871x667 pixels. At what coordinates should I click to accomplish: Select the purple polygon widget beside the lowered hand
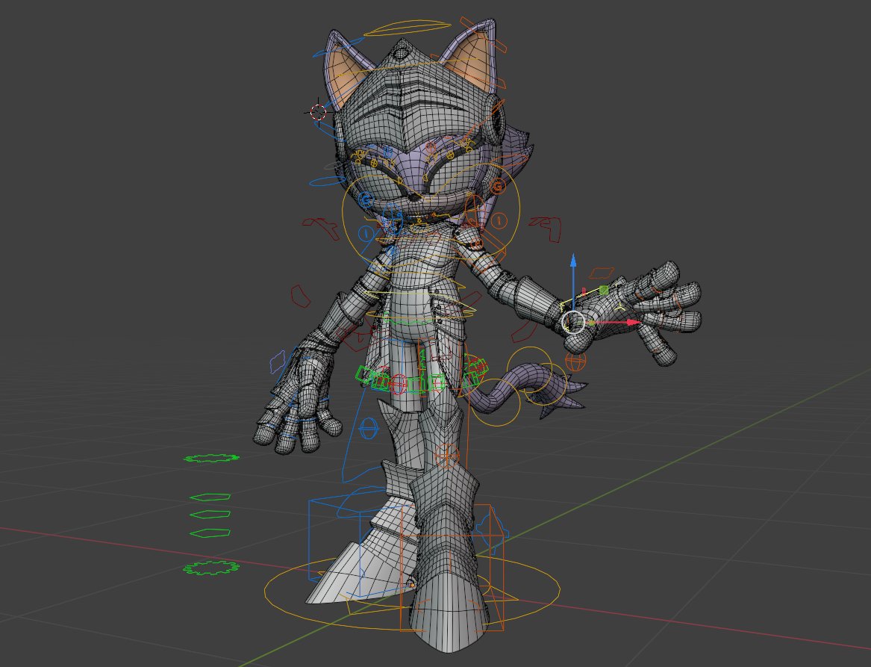point(278,362)
